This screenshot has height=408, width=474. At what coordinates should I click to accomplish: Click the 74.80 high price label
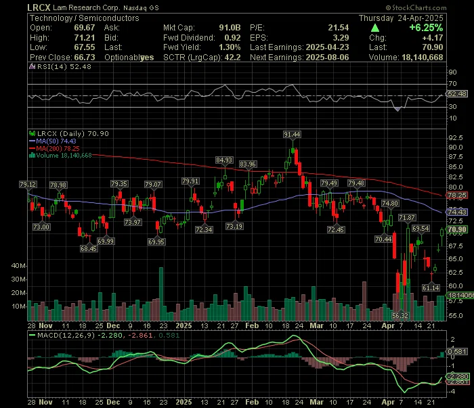[390, 204]
